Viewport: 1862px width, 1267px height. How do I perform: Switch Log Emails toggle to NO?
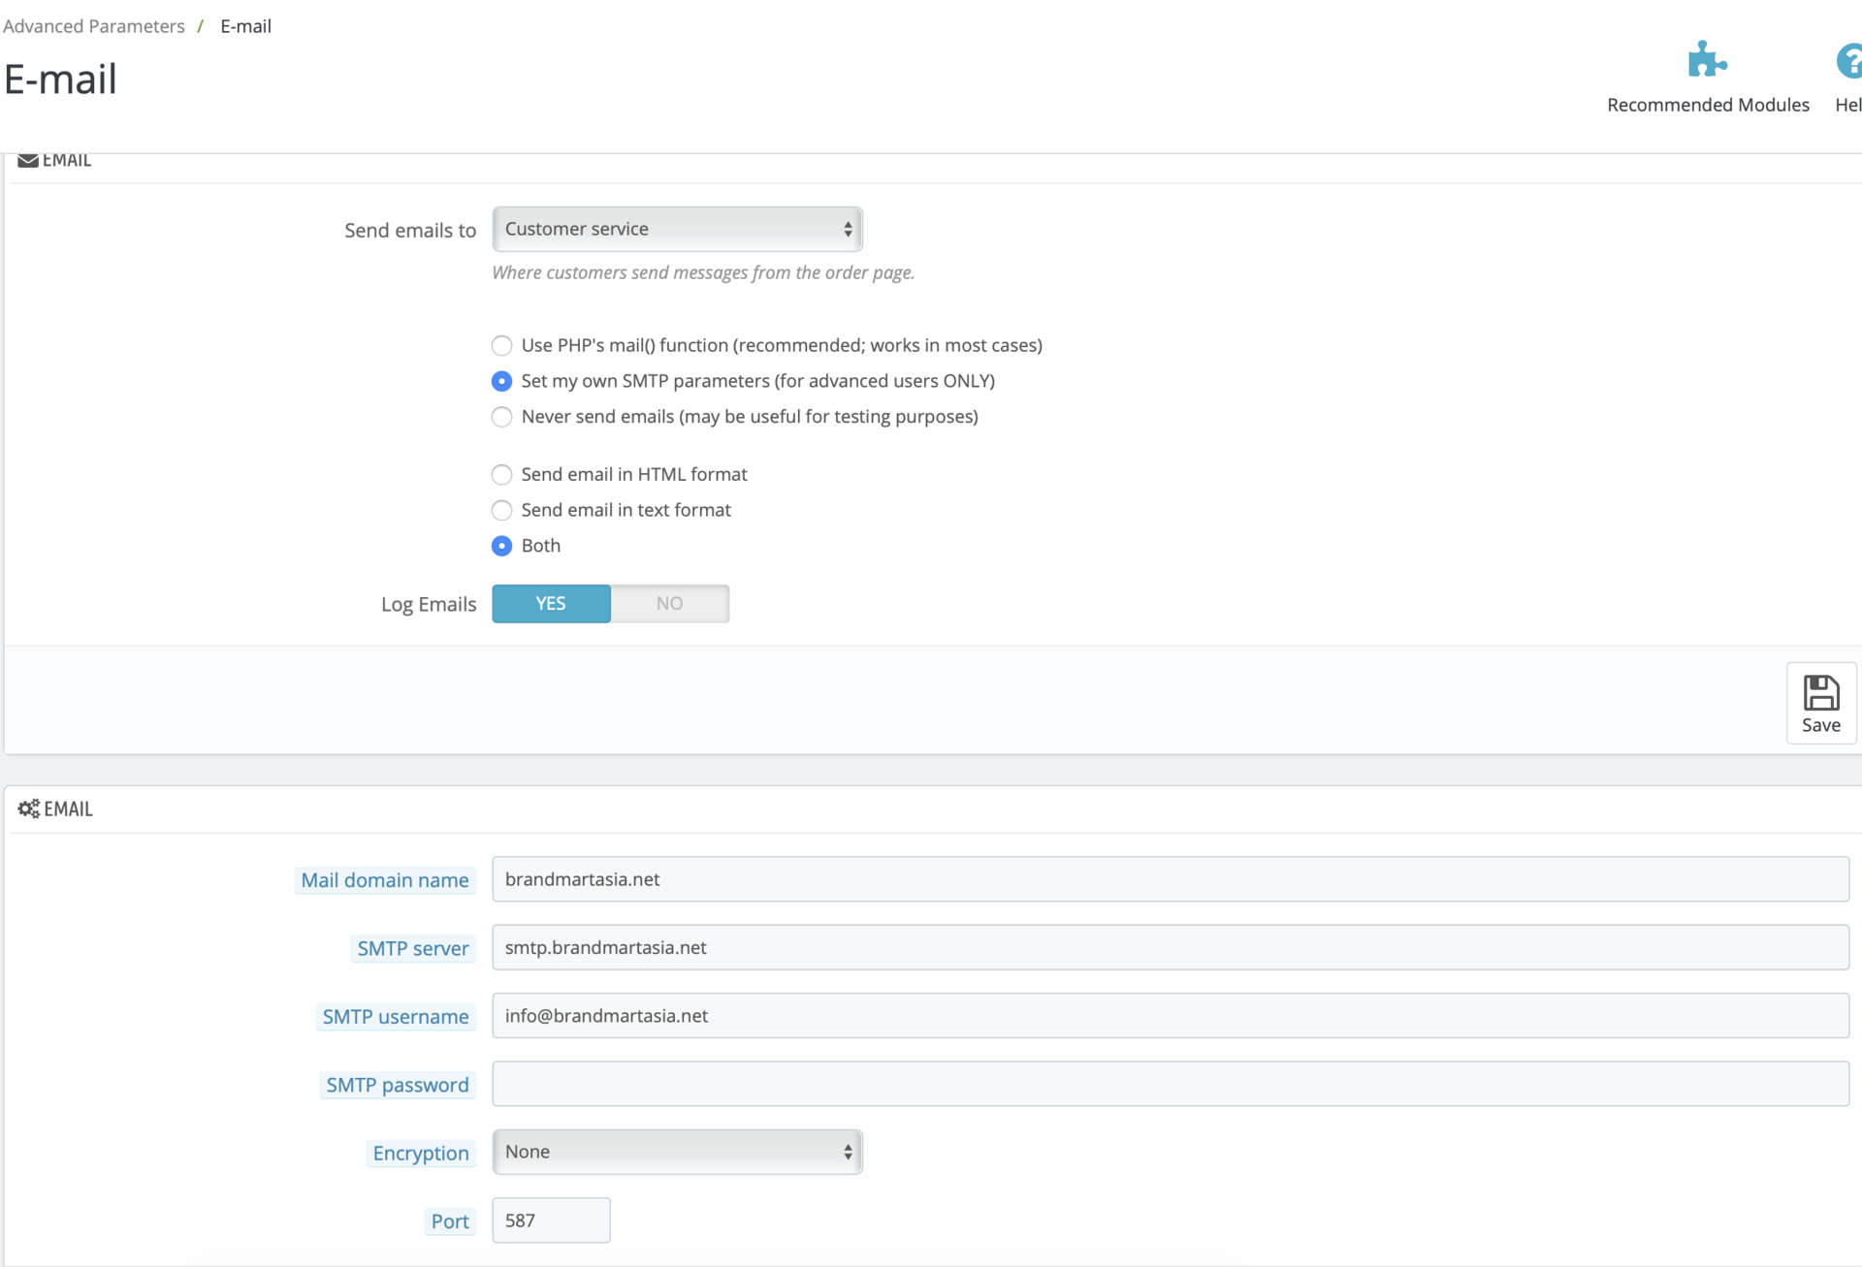669,604
